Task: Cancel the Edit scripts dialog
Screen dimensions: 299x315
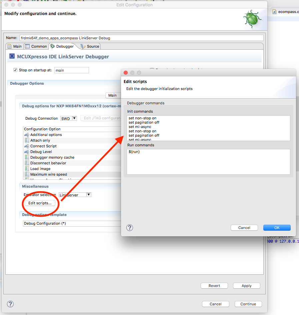Action: (244, 228)
